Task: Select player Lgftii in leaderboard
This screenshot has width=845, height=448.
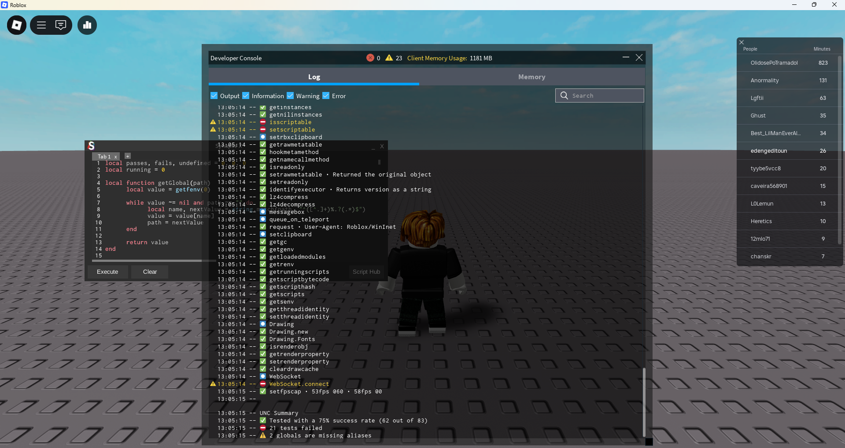Action: pos(787,98)
